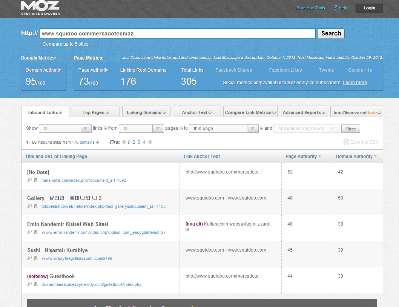Sort by Page Authority column arrow
Screen dimensions: 399x307
click(320, 157)
